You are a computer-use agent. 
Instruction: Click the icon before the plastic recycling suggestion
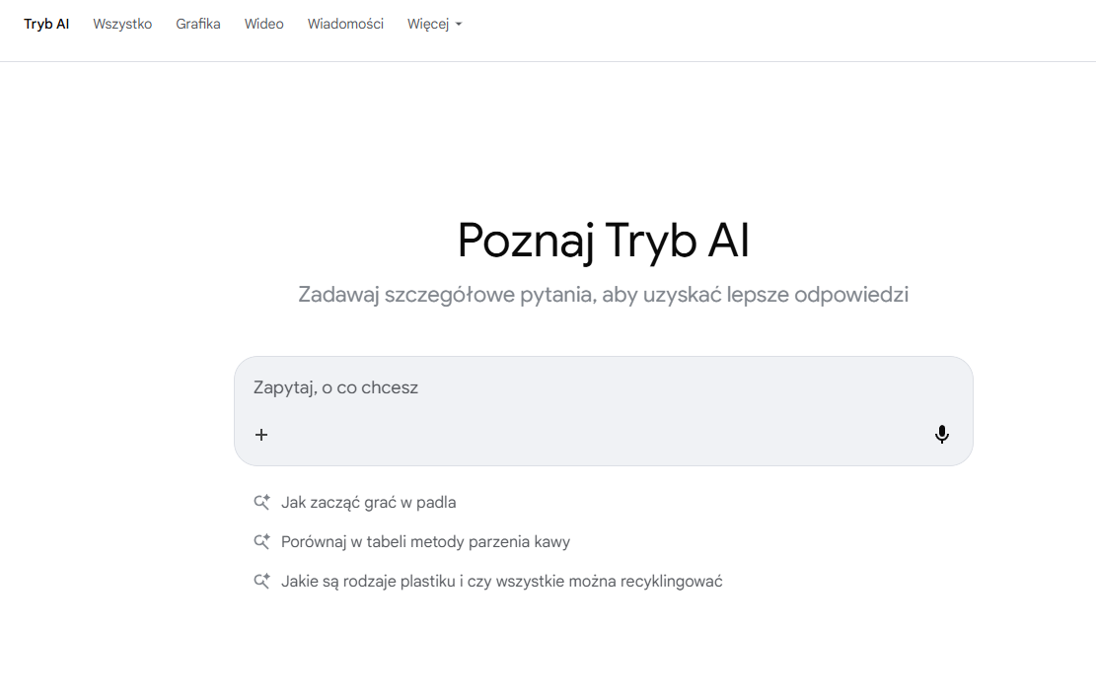[261, 581]
